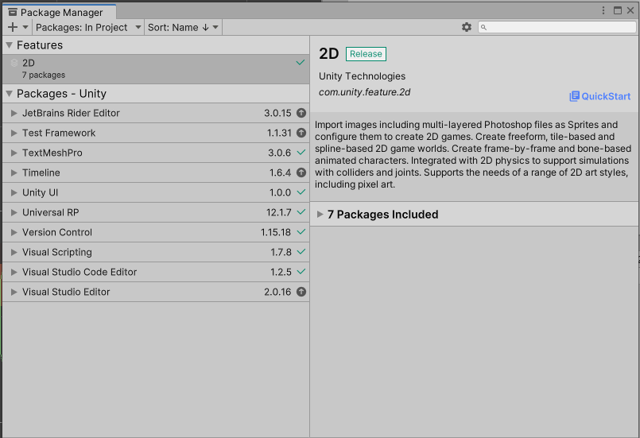This screenshot has width=640, height=438.
Task: Click the Release tag label
Action: (366, 54)
